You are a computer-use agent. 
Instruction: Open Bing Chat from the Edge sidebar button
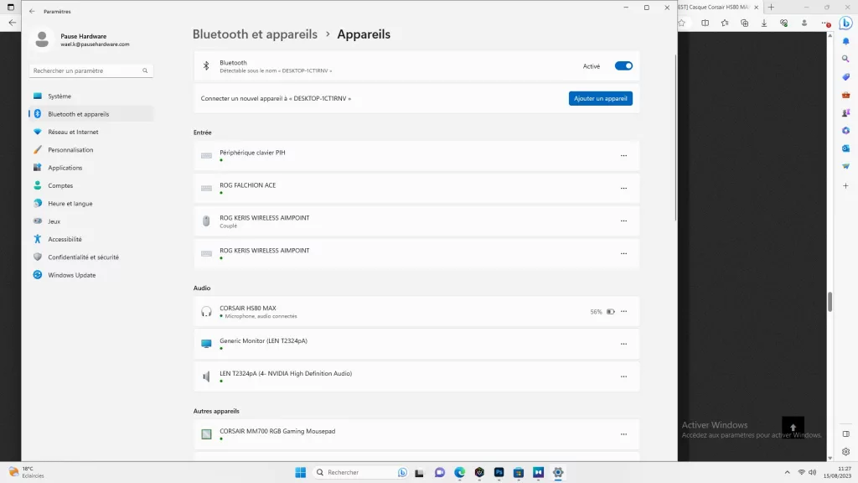point(846,23)
